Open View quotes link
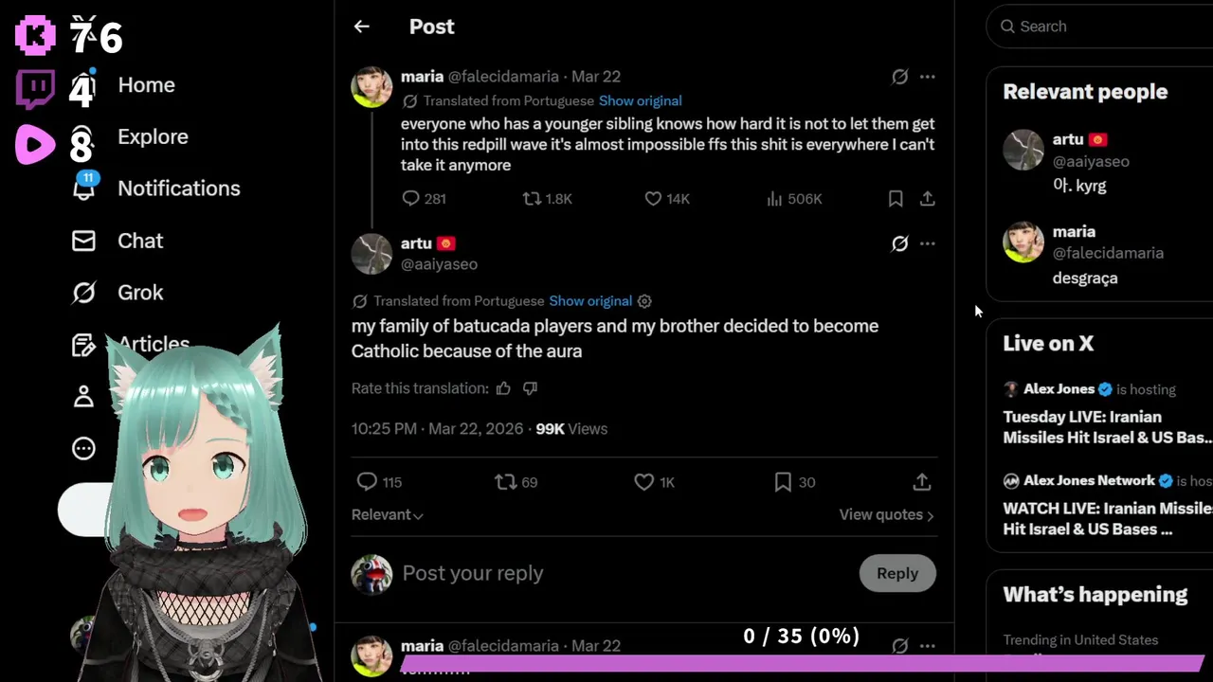The image size is (1213, 682). tap(885, 514)
